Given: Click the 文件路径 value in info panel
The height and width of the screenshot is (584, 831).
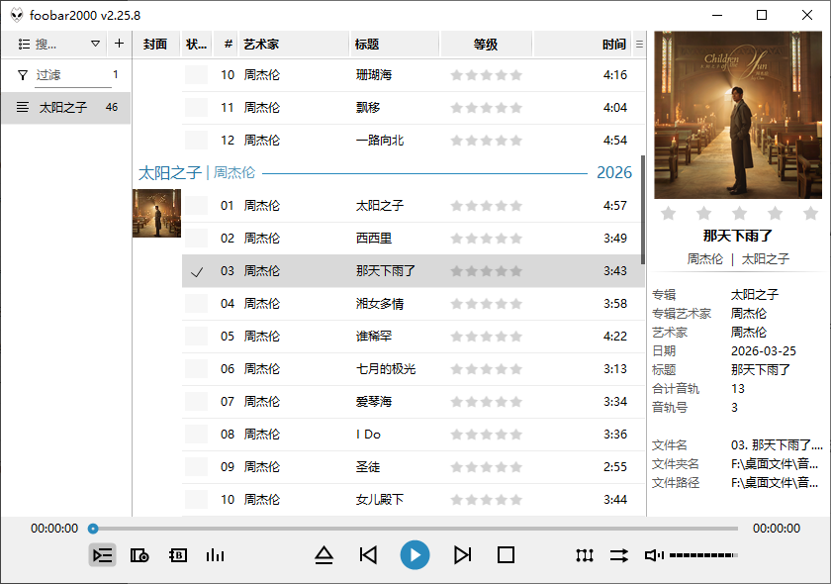Looking at the screenshot, I should coord(775,483).
